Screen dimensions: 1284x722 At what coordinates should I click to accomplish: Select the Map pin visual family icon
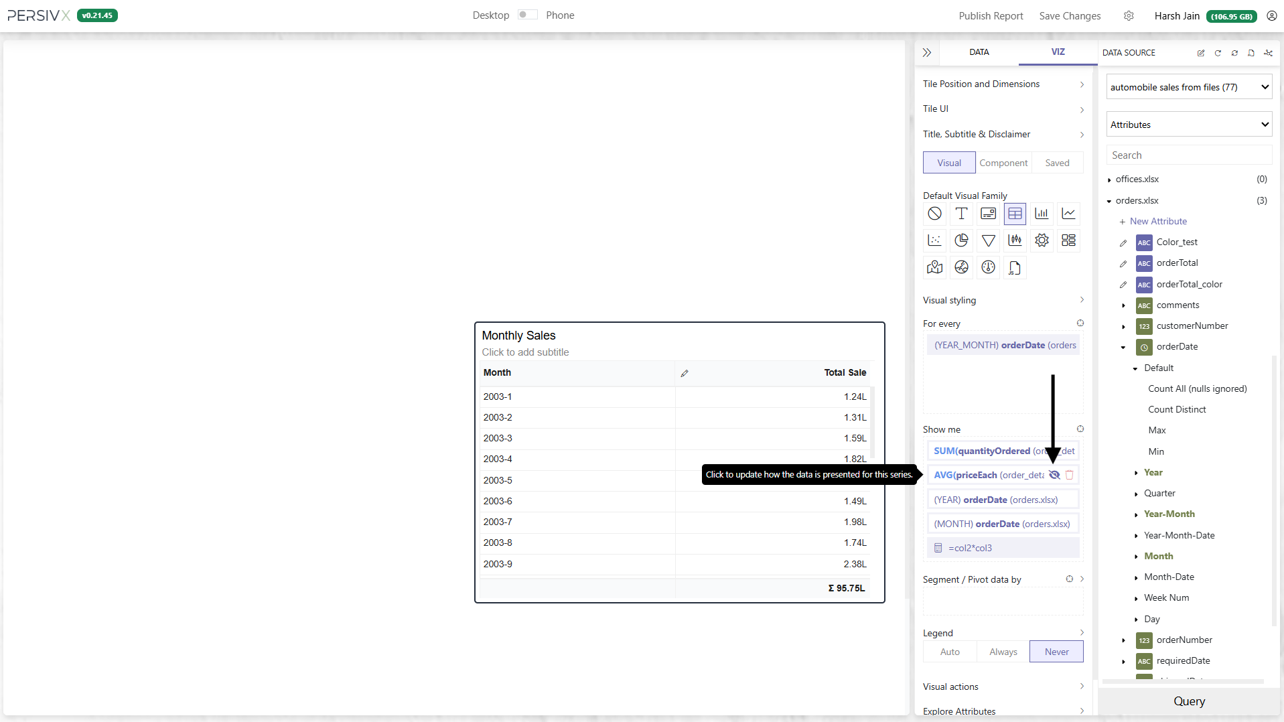coord(934,267)
